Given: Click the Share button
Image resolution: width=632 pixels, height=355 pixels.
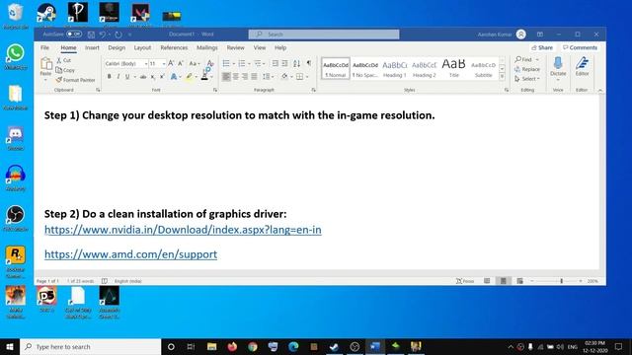Looking at the screenshot, I should pyautogui.click(x=542, y=47).
